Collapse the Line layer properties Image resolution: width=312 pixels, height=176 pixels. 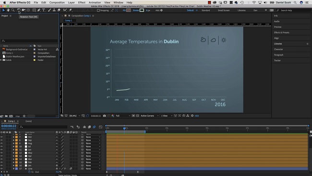tap(13, 169)
